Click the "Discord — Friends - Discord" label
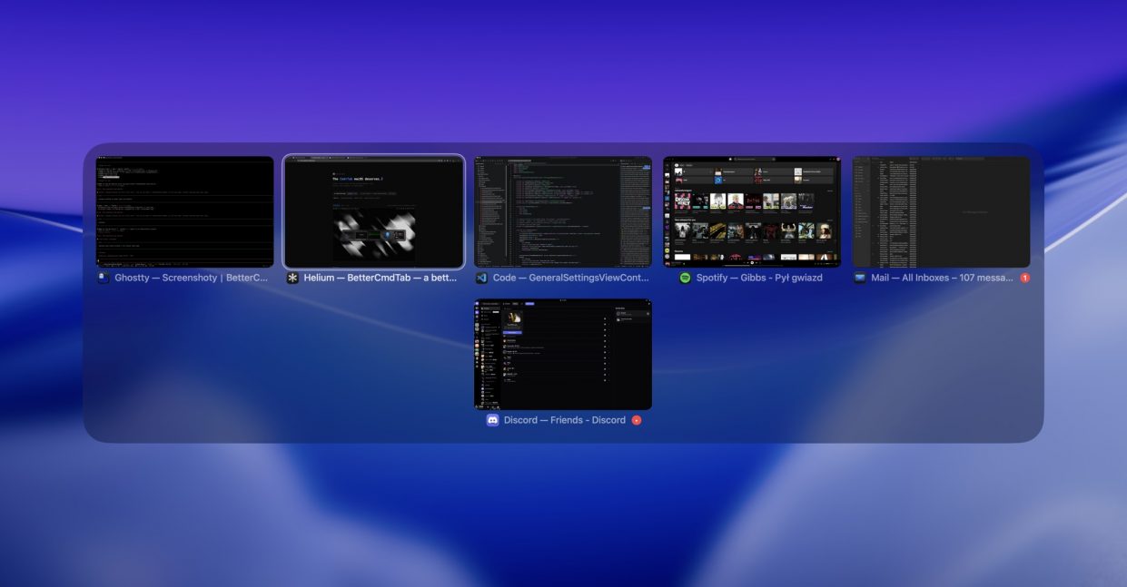The width and height of the screenshot is (1127, 587). [565, 420]
